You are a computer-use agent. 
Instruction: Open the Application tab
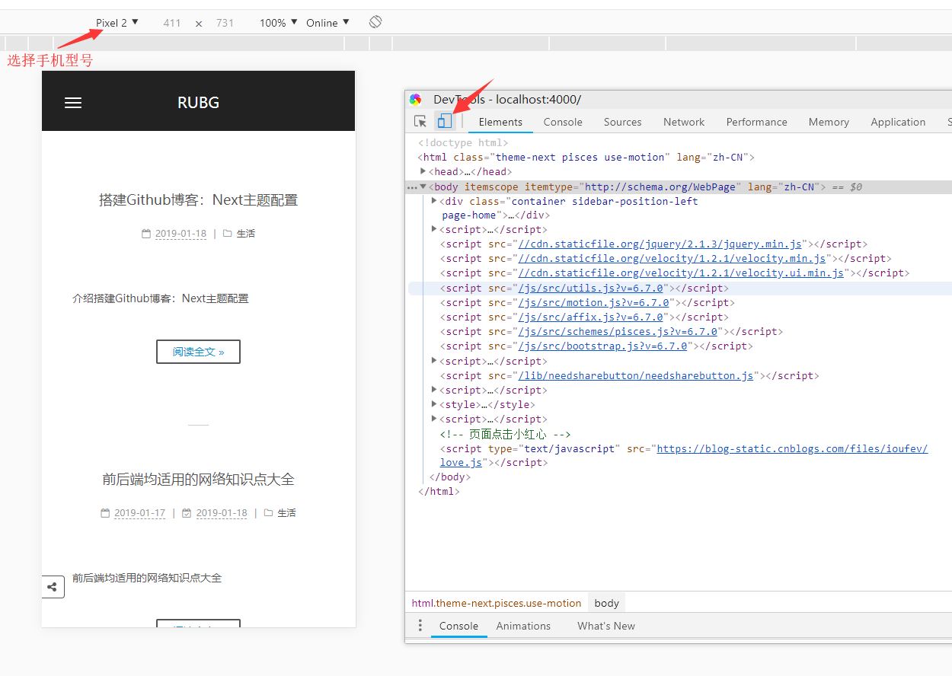pyautogui.click(x=898, y=122)
